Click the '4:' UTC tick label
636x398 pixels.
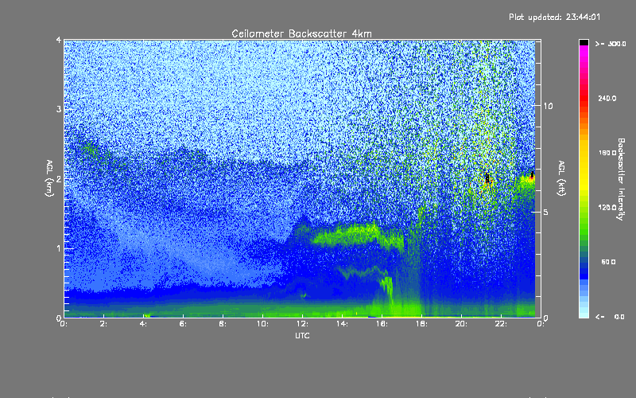coord(143,324)
